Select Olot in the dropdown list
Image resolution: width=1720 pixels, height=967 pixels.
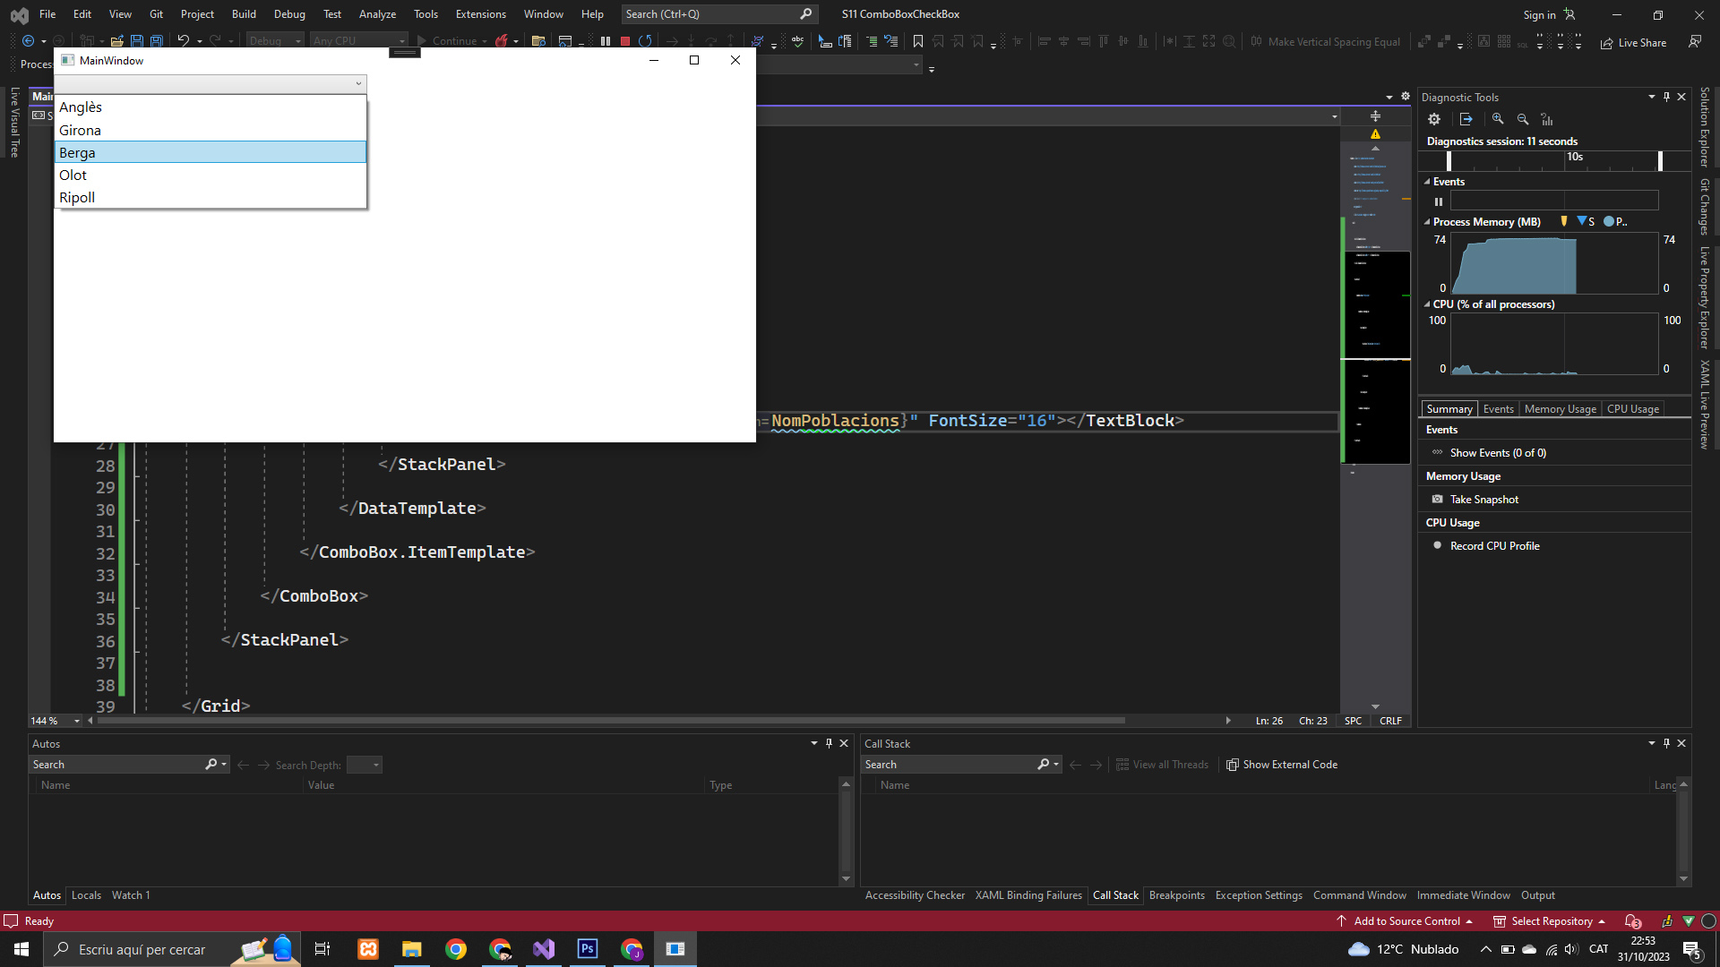73,175
